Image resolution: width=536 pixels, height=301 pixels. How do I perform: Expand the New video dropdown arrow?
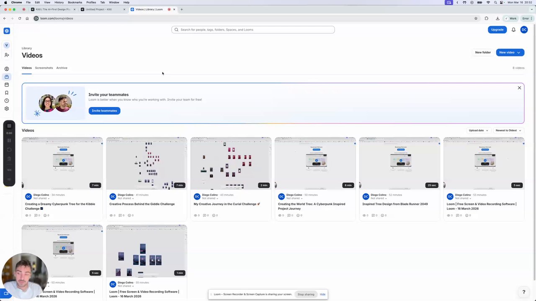518,53
